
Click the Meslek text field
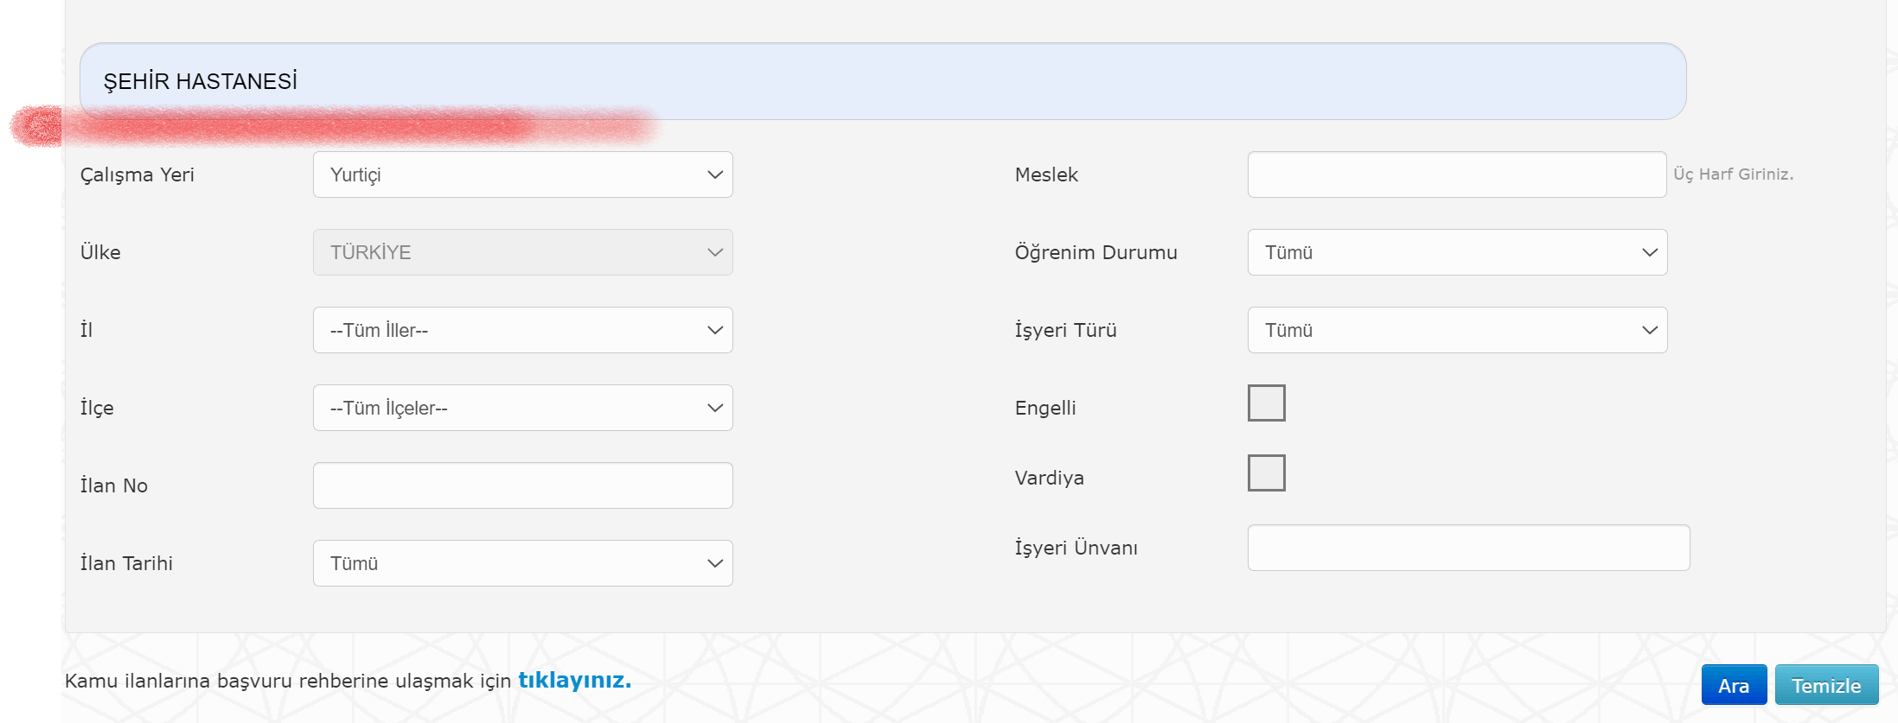[x=1457, y=174]
